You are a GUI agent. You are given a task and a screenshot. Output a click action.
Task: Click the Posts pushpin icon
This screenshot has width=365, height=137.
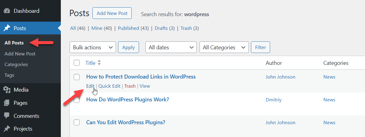tap(7, 28)
